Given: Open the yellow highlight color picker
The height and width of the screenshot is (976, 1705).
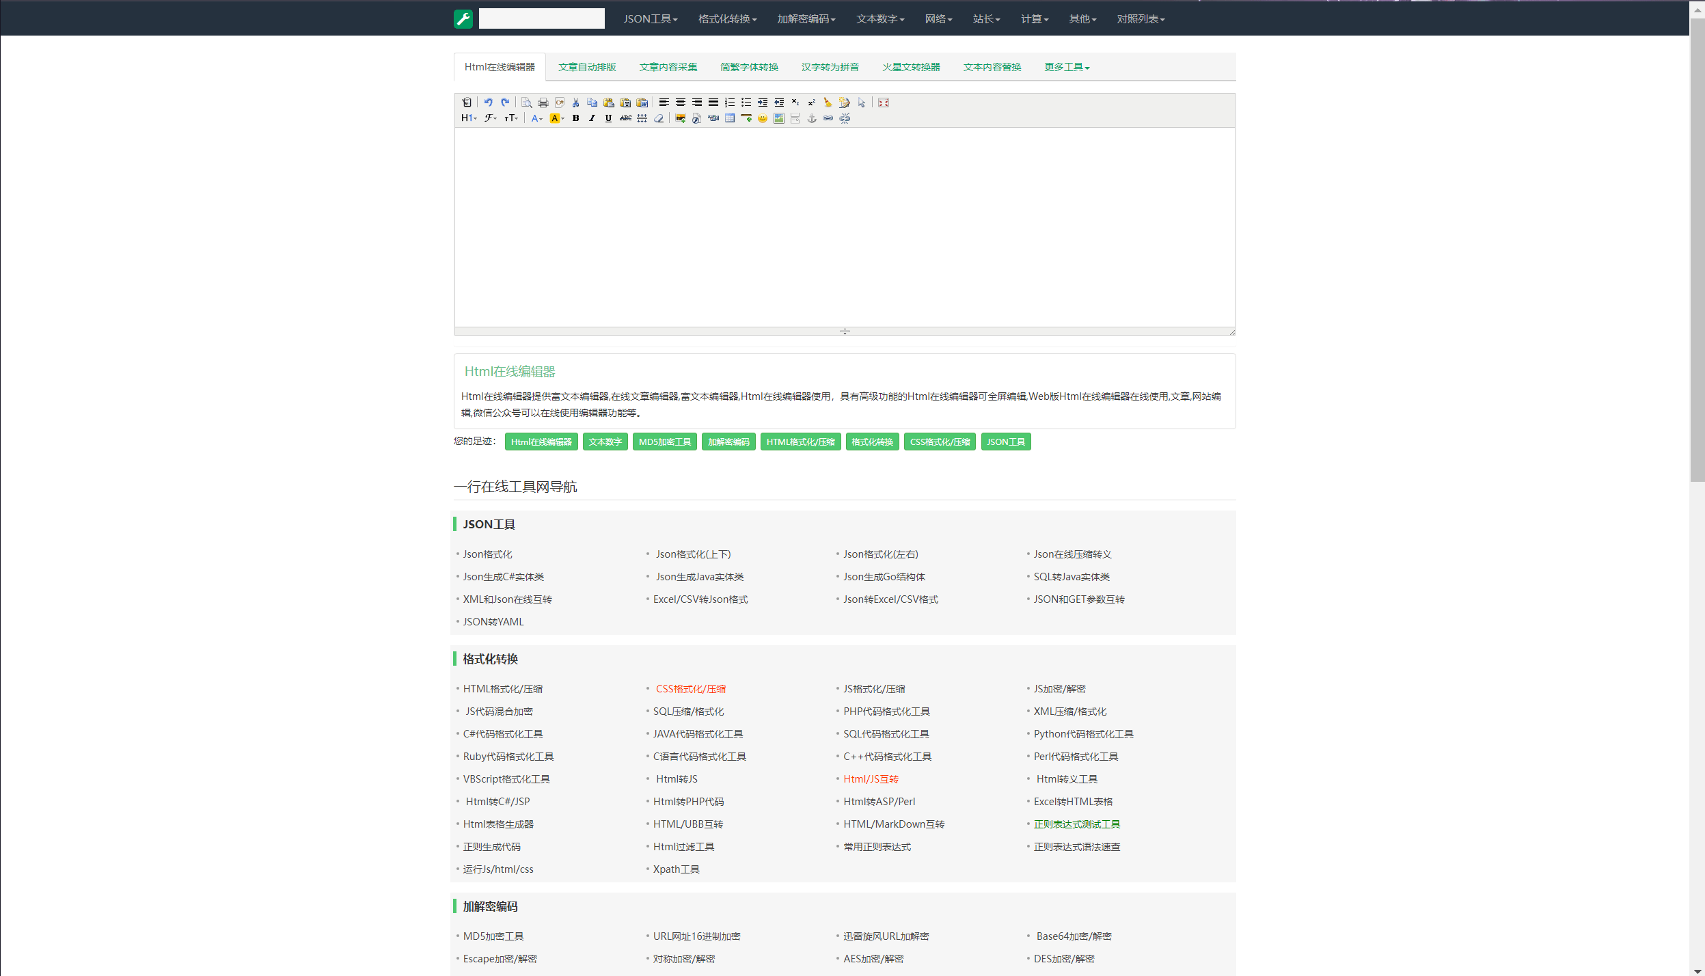Looking at the screenshot, I should point(557,118).
